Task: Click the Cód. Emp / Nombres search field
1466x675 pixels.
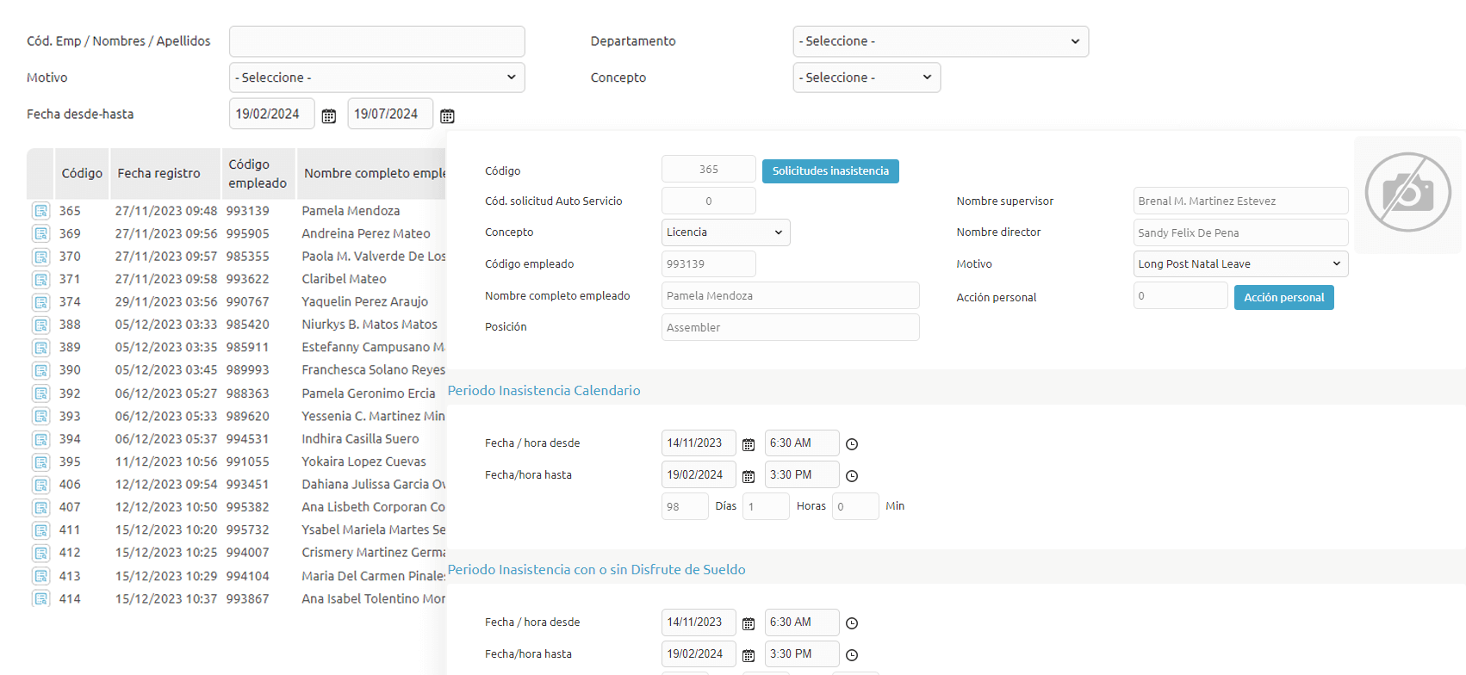Action: [376, 41]
